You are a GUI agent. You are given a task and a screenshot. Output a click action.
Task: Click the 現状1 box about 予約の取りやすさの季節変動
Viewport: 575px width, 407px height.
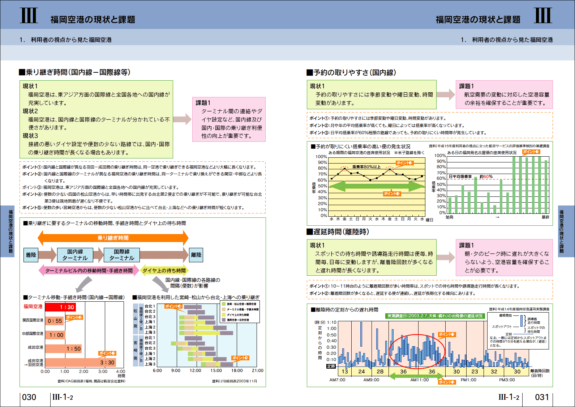click(372, 95)
